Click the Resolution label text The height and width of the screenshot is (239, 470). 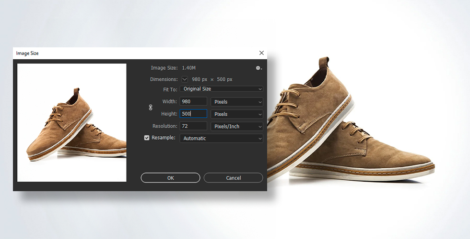[x=165, y=126]
